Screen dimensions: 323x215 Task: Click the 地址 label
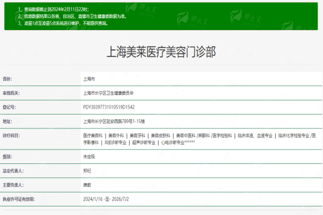8,121
